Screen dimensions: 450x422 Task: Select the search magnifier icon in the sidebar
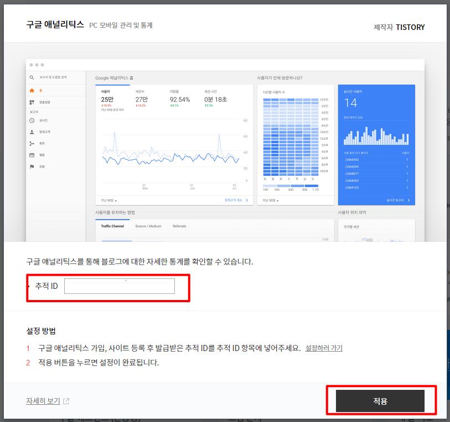tap(32, 78)
